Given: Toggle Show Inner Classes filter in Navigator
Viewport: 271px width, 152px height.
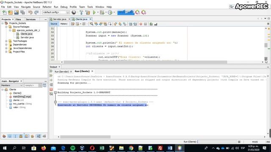Looking at the screenshot, I should click(x=26, y=136).
